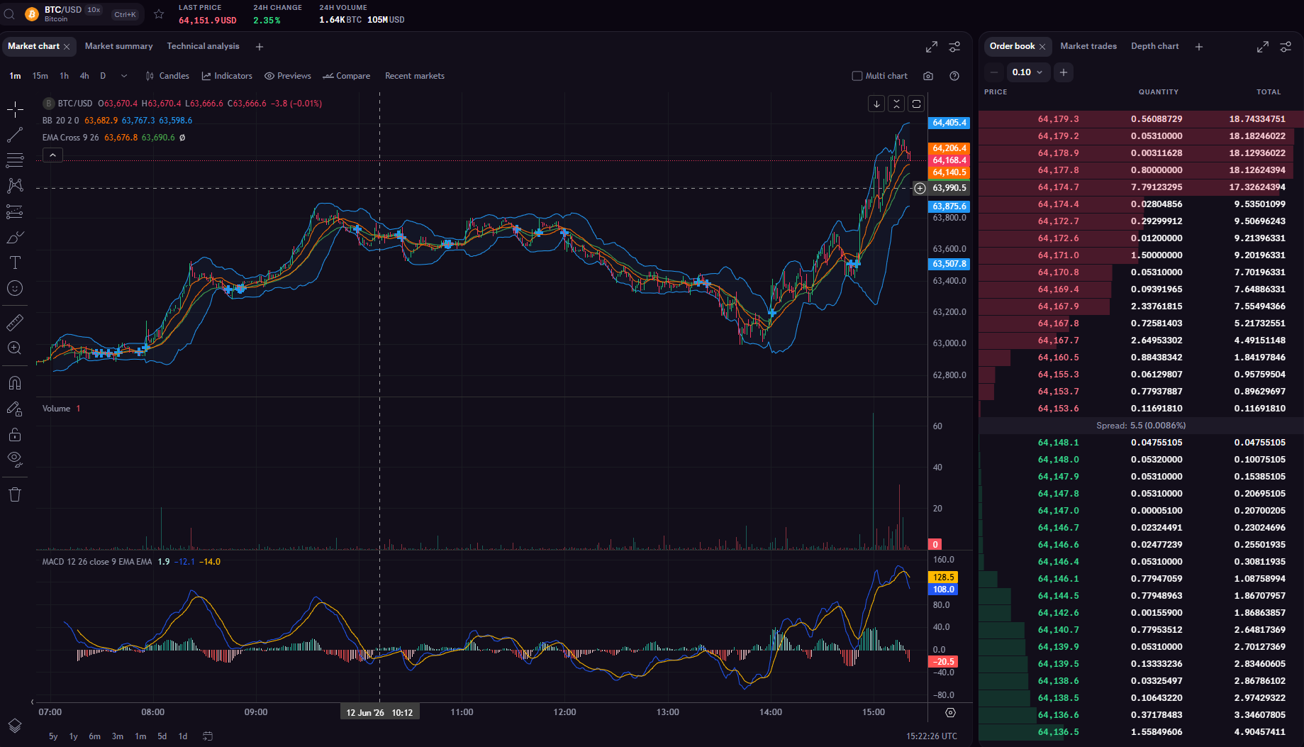Toggle hide all drawings eye icon
The image size is (1304, 747).
point(15,460)
